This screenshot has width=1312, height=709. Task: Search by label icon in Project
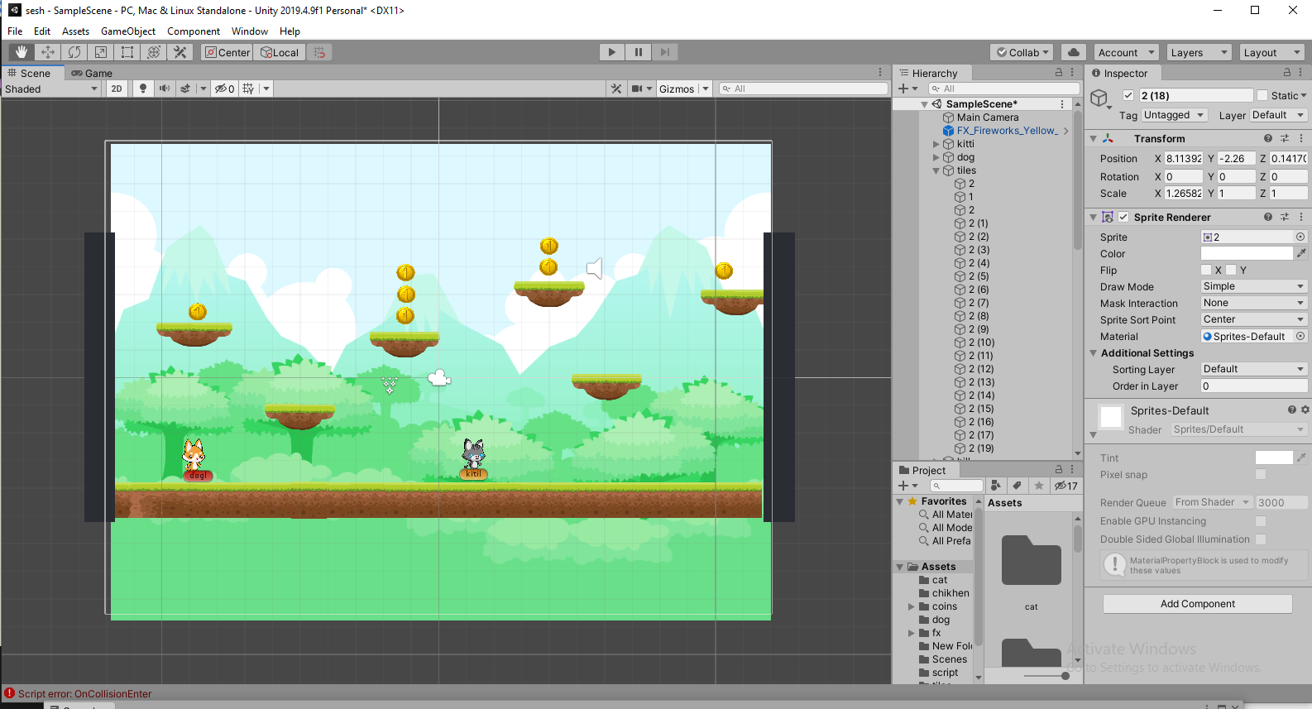tap(1018, 486)
